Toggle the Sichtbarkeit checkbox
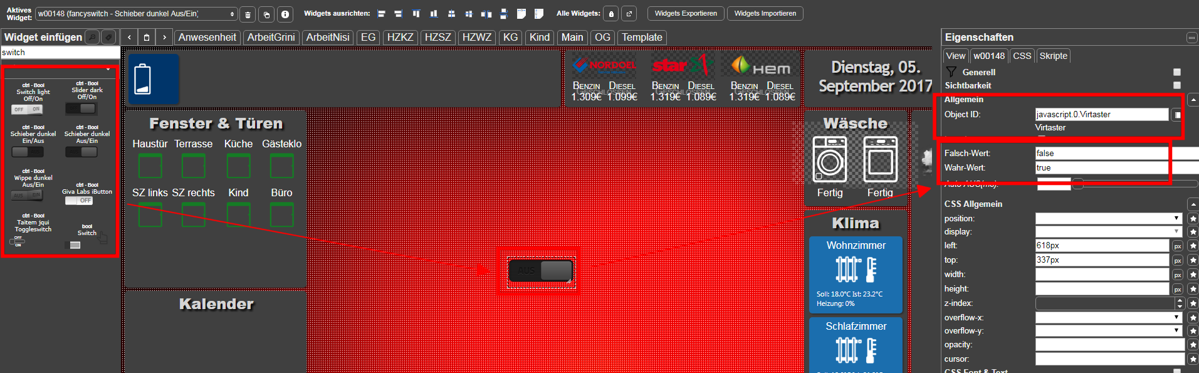The image size is (1199, 373). coord(1177,85)
